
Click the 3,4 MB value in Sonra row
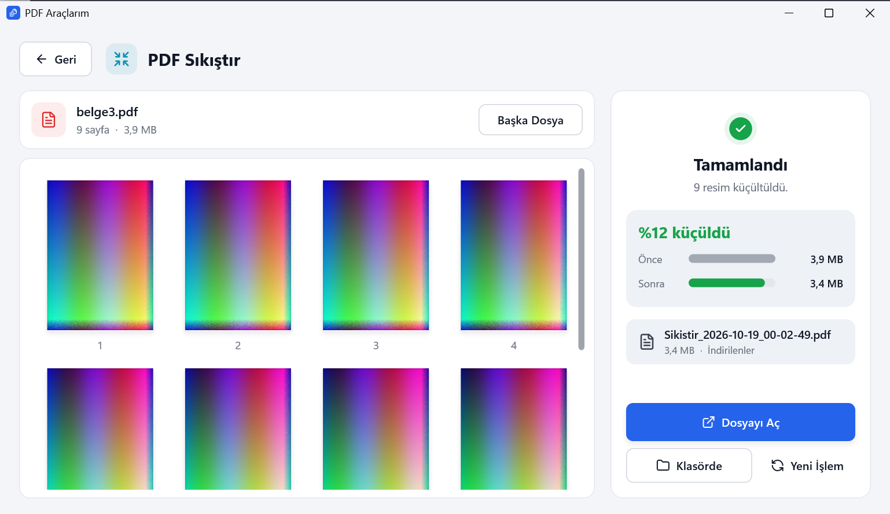[x=826, y=283]
